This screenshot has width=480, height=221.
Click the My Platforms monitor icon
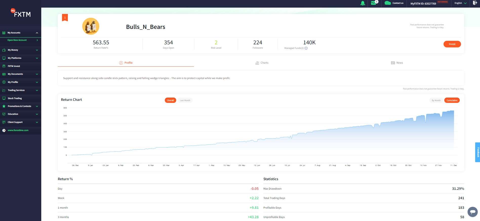pos(4,58)
